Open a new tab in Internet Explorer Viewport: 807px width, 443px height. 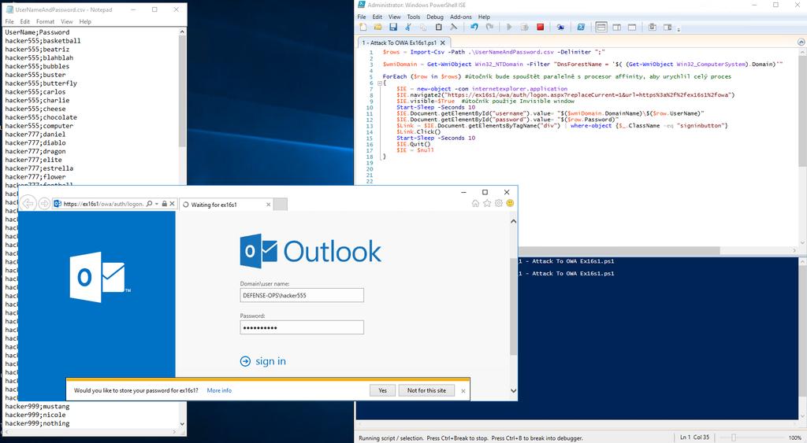280,205
